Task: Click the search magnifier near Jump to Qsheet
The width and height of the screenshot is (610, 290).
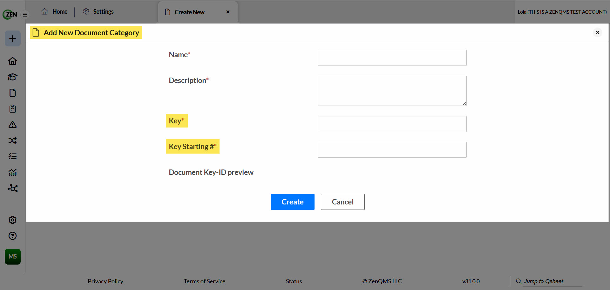Action: (518, 281)
